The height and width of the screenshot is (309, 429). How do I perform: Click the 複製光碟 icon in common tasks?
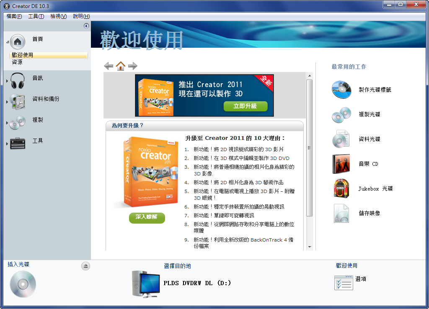click(341, 115)
